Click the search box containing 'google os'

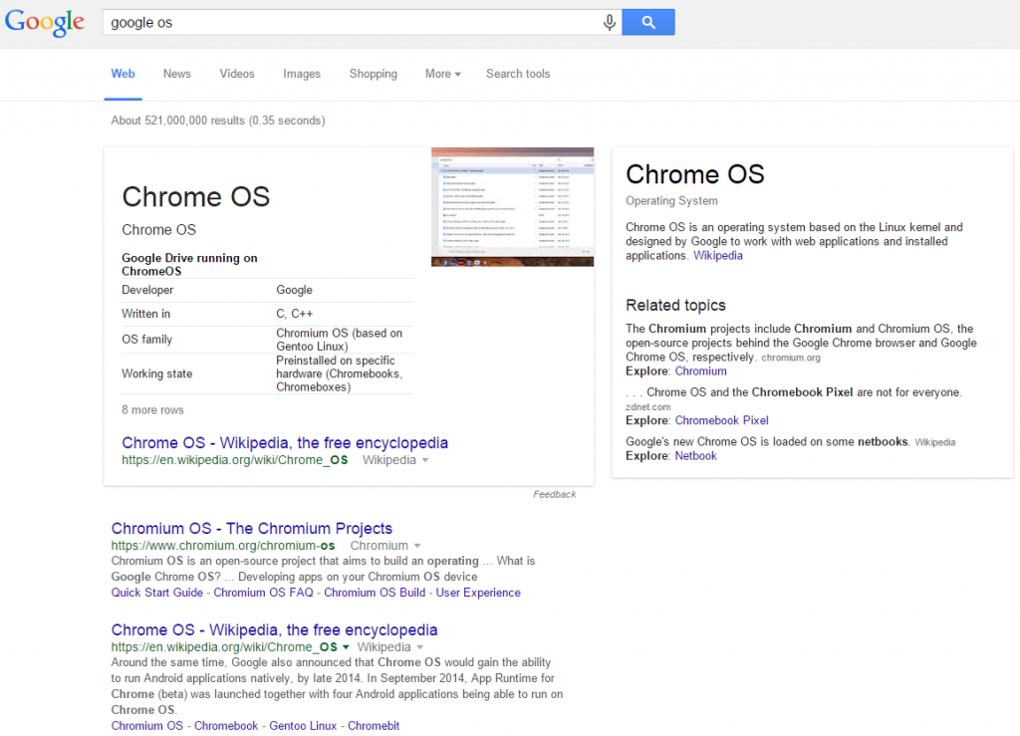tap(349, 22)
